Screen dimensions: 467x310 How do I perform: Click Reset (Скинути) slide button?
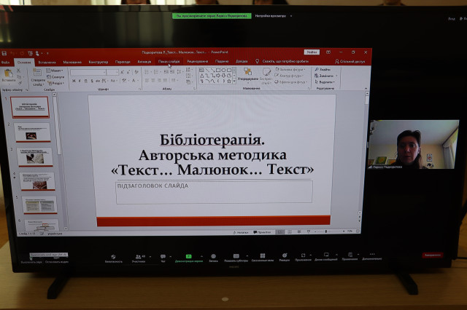[x=55, y=77]
